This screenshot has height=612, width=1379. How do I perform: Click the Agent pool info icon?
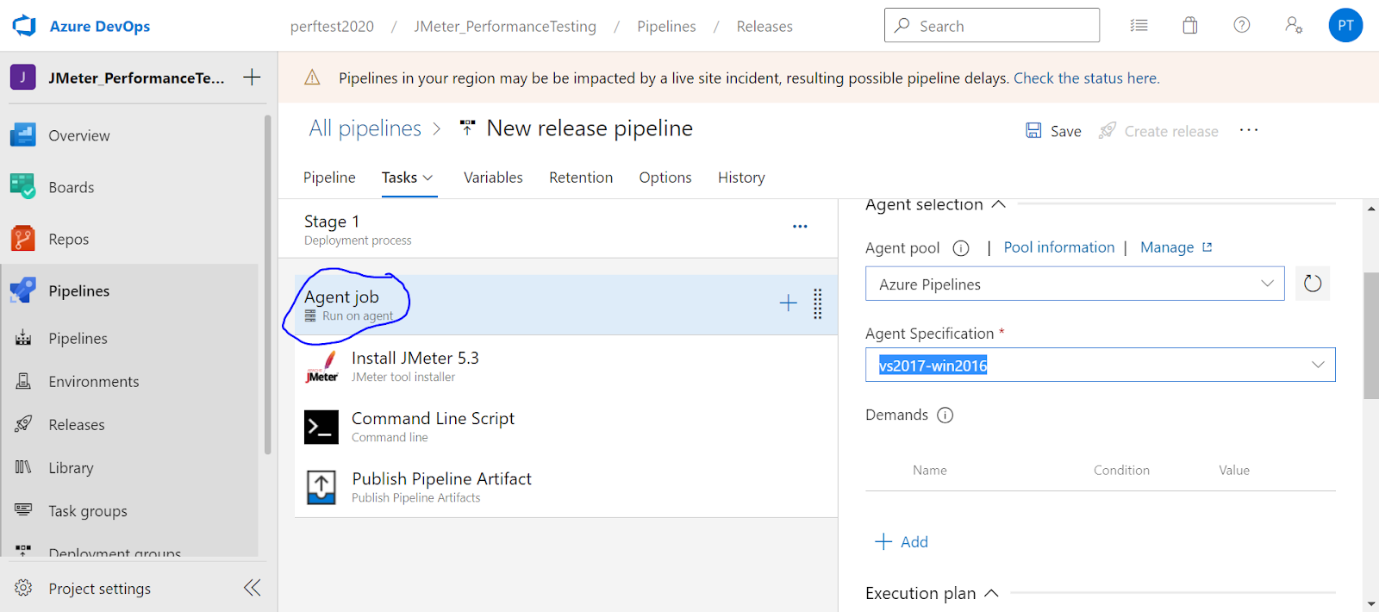coord(961,248)
